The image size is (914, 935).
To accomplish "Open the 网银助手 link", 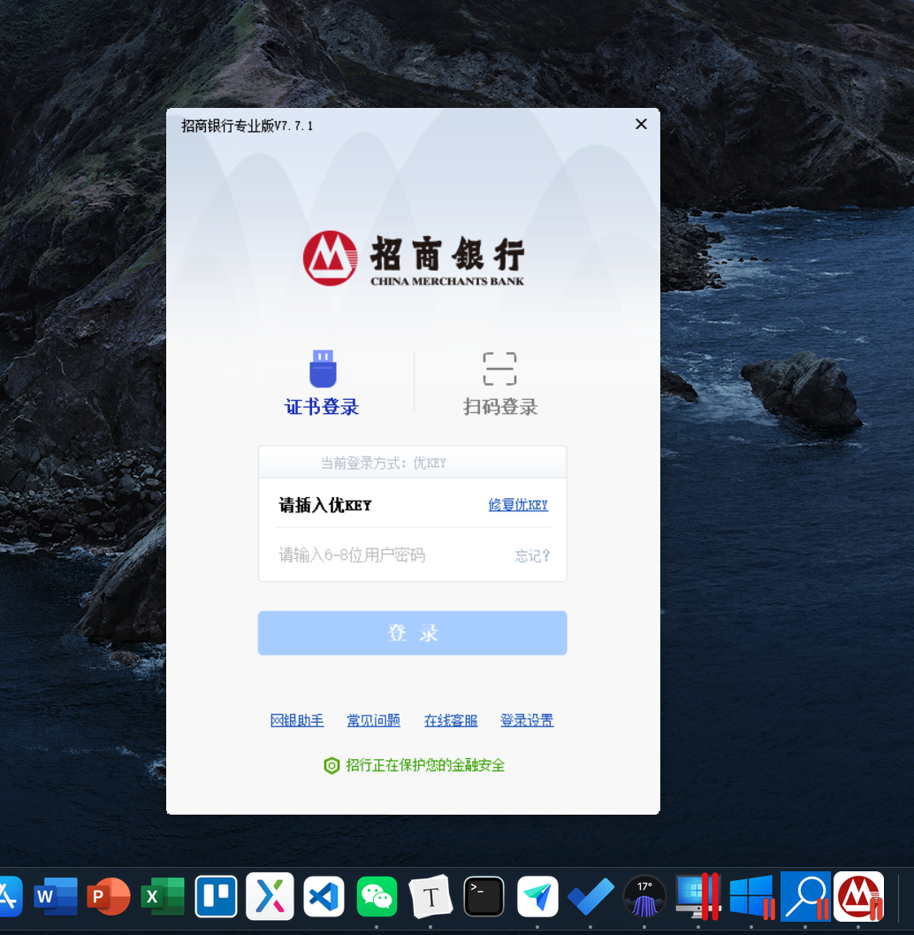I will (297, 720).
